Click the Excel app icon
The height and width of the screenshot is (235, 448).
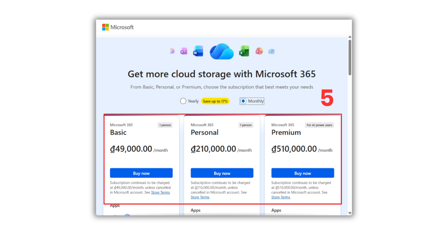(x=244, y=51)
